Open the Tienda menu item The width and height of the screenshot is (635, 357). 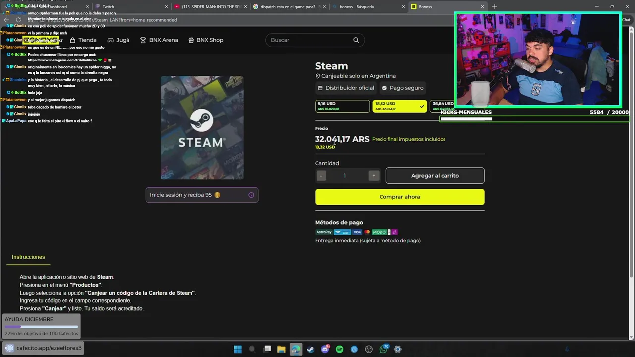[83, 40]
